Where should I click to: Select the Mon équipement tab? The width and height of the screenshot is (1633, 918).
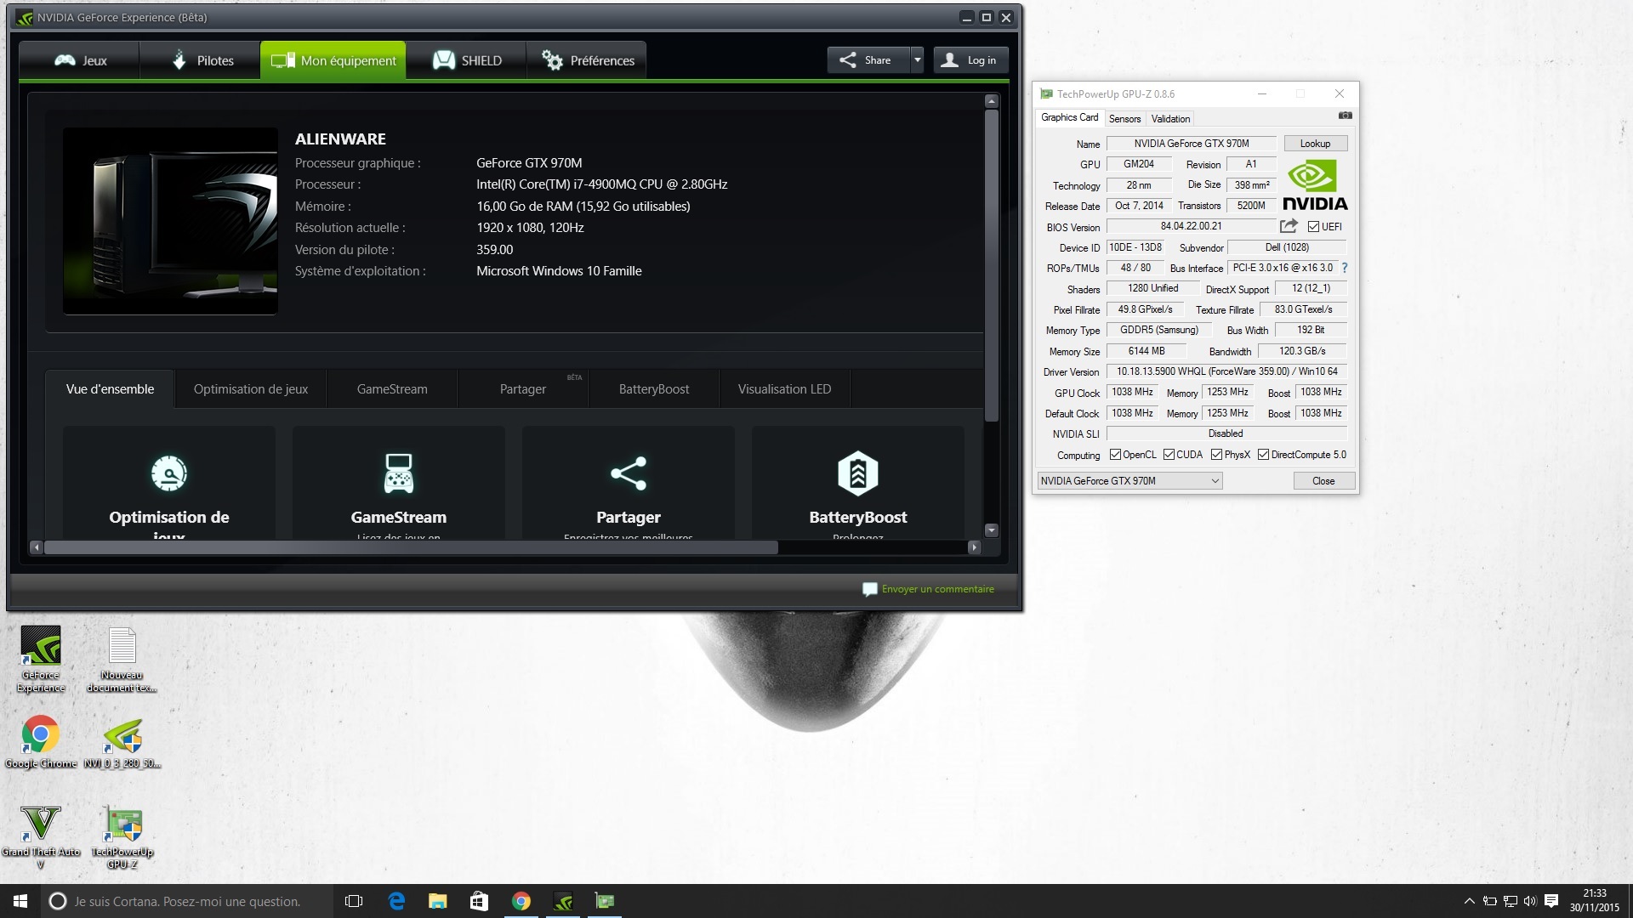(333, 60)
